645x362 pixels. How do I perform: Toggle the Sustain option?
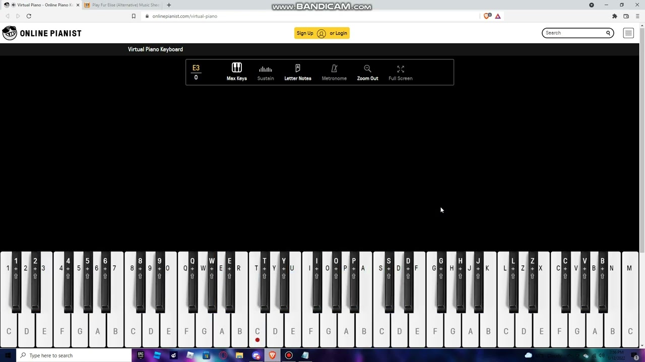pyautogui.click(x=266, y=72)
